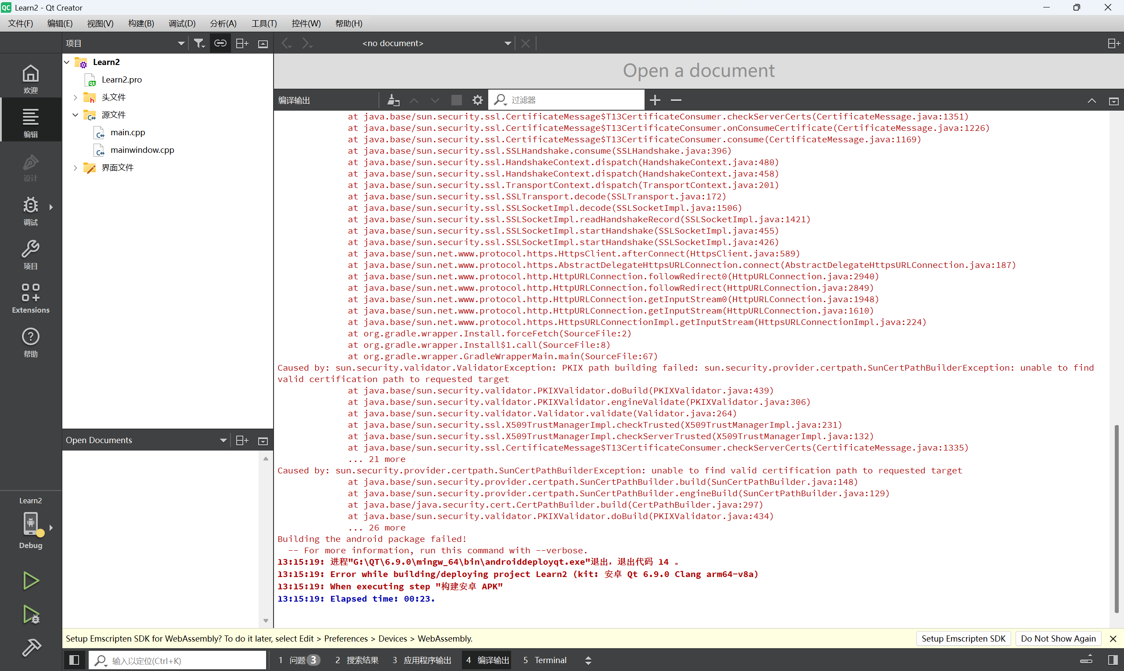This screenshot has height=671, width=1124.
Task: Open the 构建(B) menu
Action: click(141, 24)
